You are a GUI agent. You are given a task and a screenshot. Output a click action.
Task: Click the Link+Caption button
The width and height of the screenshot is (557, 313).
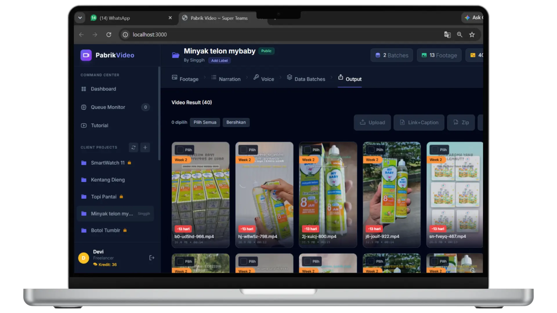point(419,122)
